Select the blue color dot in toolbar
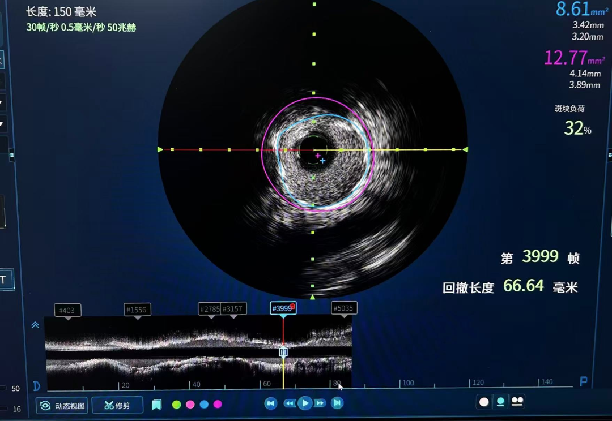This screenshot has width=612, height=421. pos(204,405)
